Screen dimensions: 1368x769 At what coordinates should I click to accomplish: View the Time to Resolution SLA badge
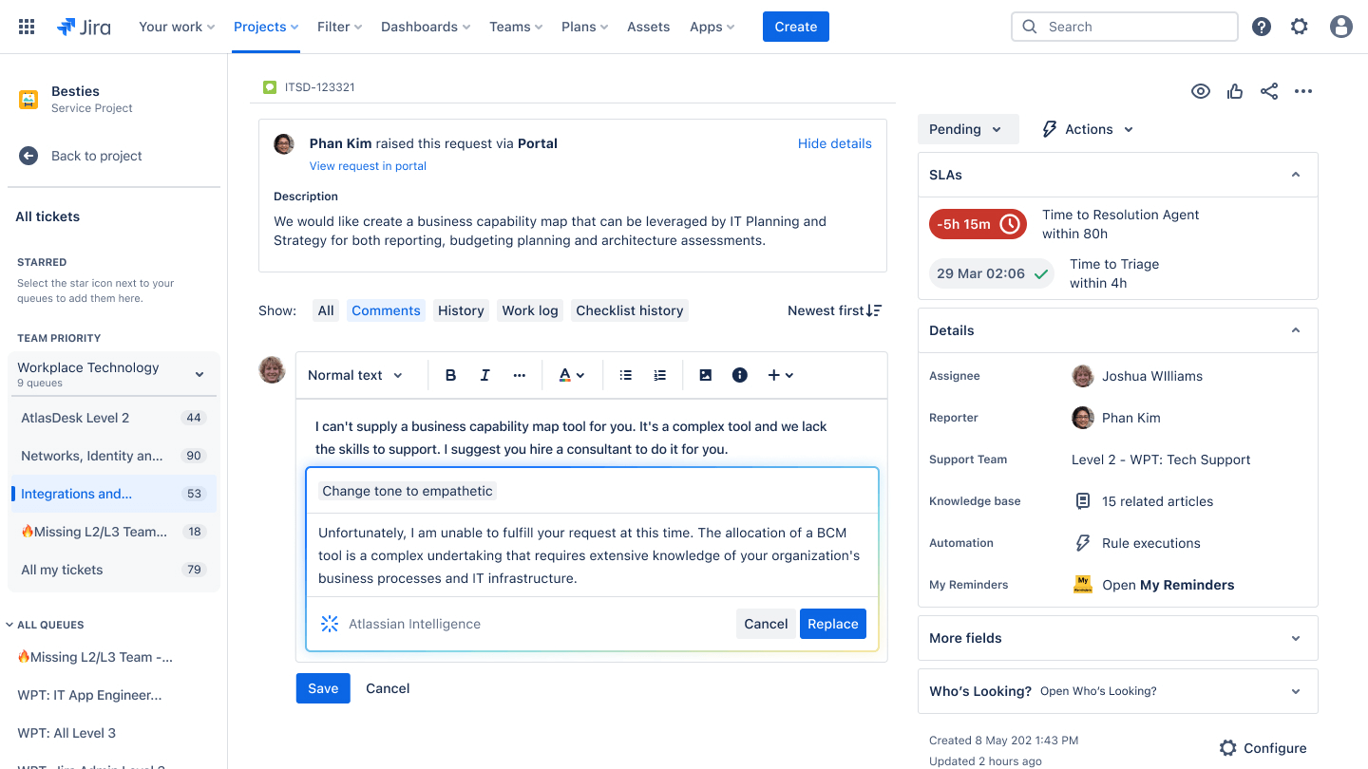[x=978, y=224]
